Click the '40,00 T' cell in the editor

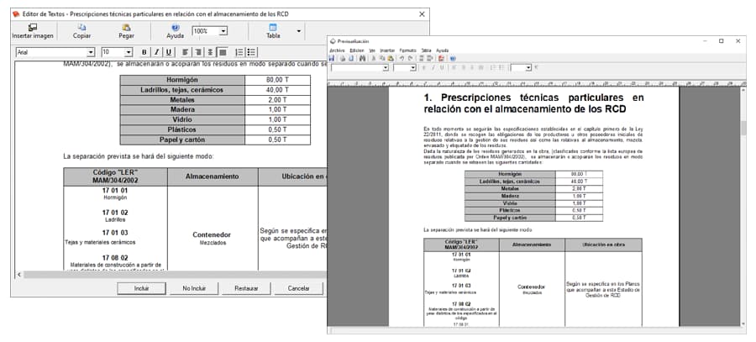[x=277, y=90]
